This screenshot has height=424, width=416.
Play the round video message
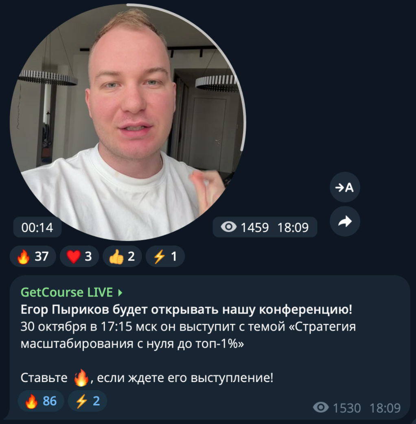pyautogui.click(x=127, y=122)
